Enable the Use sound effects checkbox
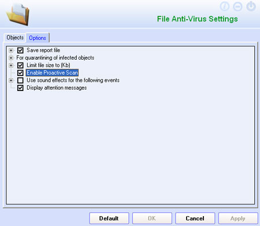 pyautogui.click(x=20, y=81)
